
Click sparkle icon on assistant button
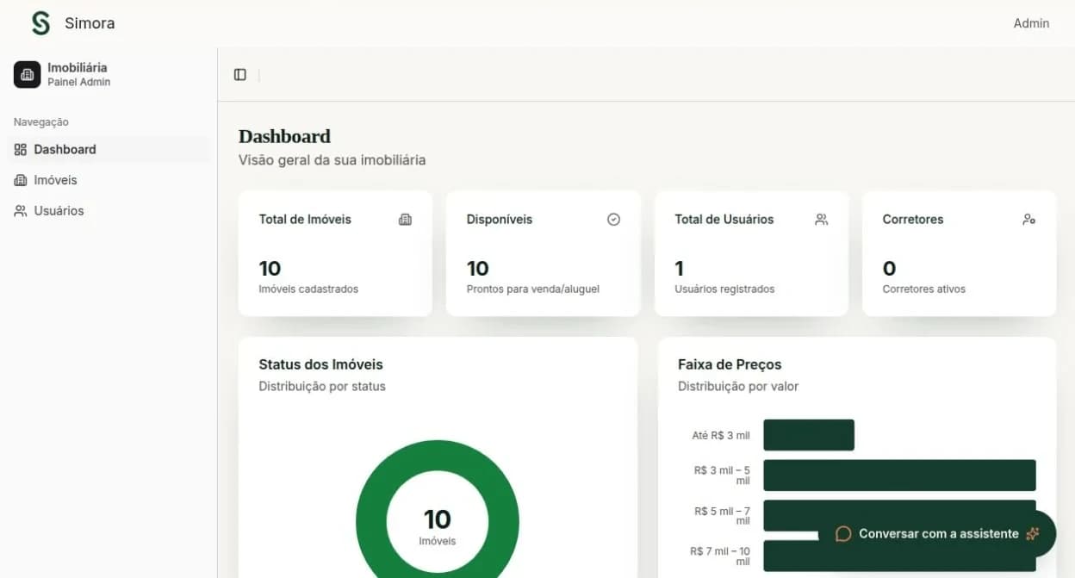click(x=1033, y=534)
